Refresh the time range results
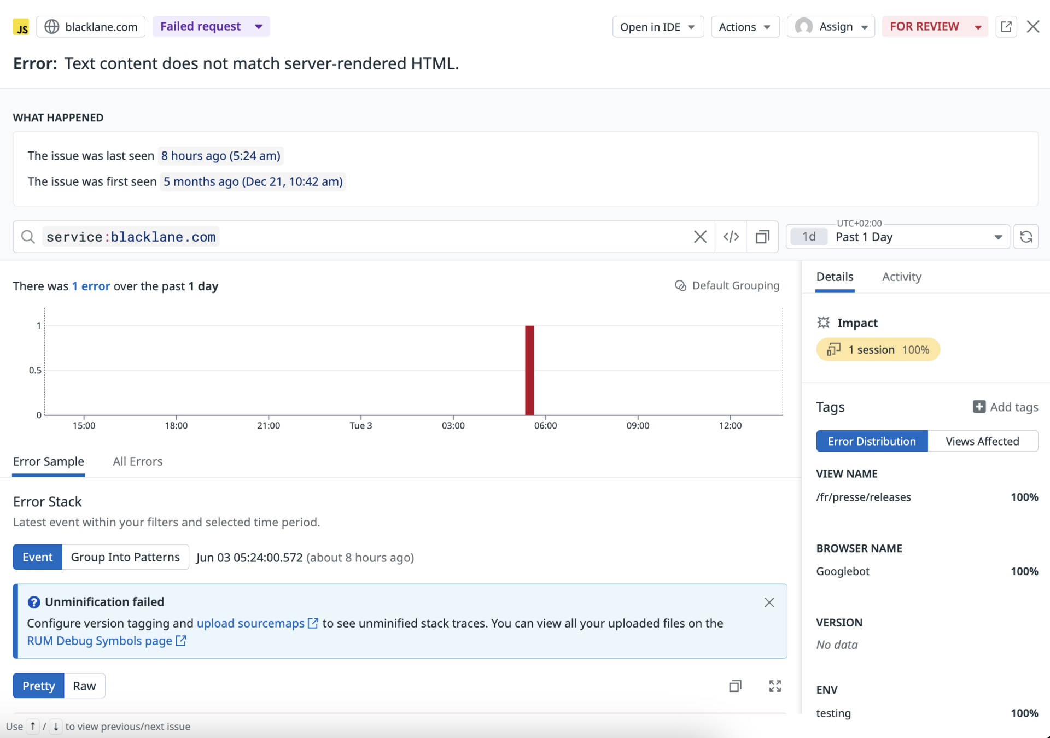 [1026, 237]
